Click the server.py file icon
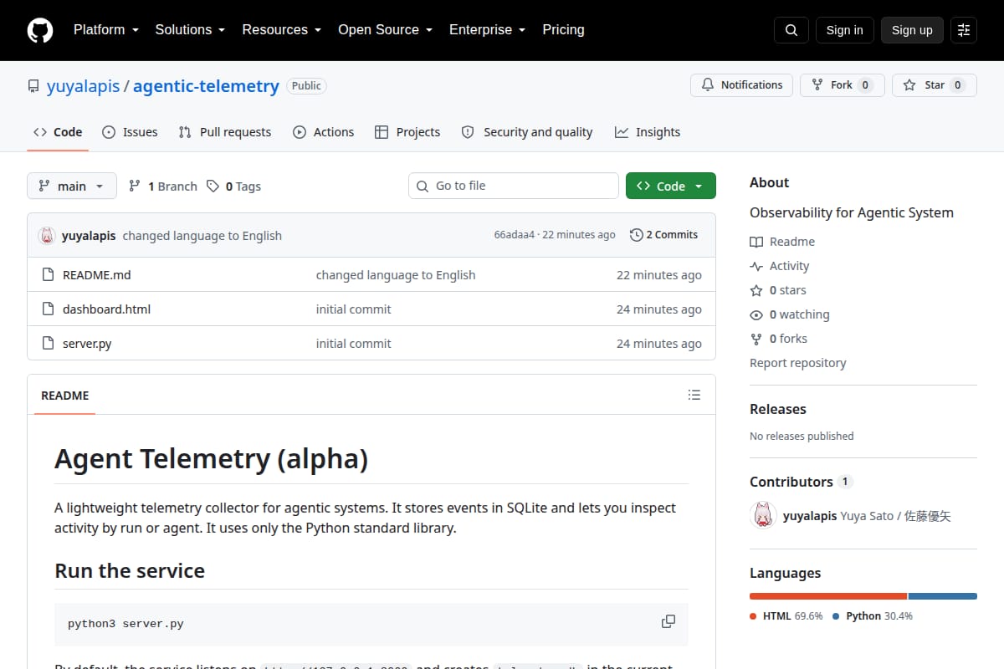 (48, 343)
